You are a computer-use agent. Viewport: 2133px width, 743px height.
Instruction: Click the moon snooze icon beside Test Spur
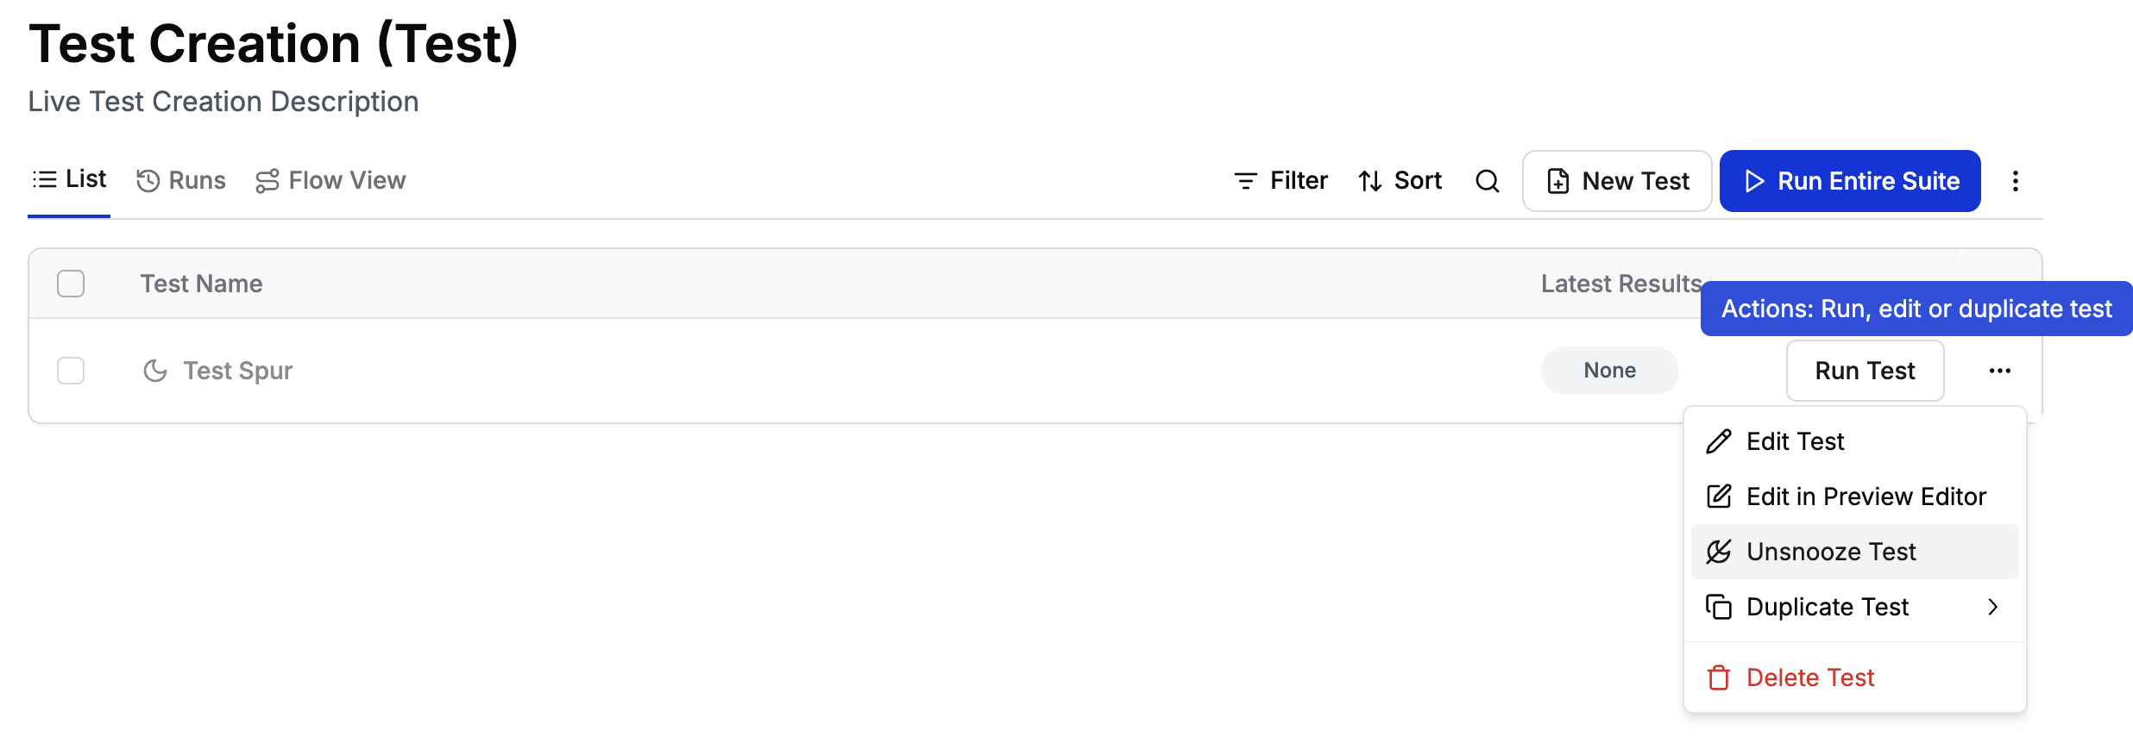[x=155, y=371]
